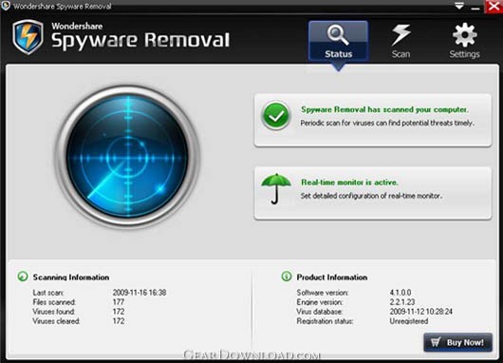
Task: Click the Wondershare shield logo
Action: [28, 37]
